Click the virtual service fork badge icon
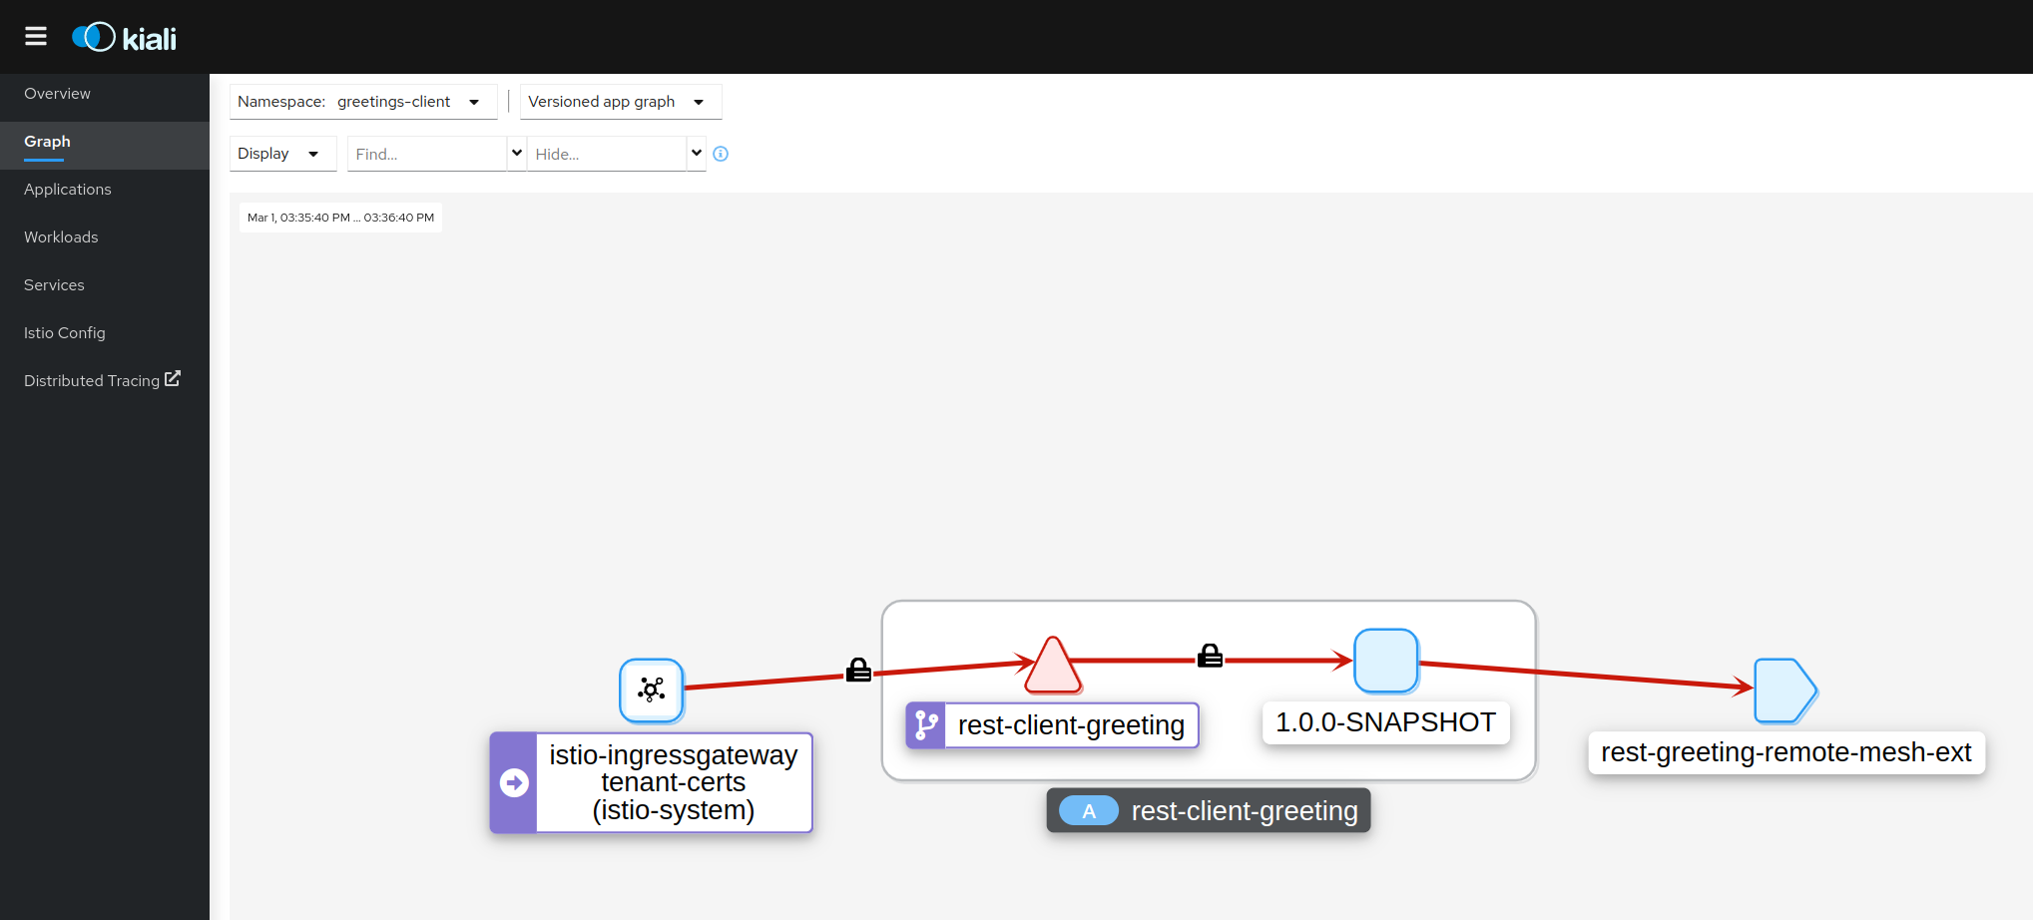 925,725
